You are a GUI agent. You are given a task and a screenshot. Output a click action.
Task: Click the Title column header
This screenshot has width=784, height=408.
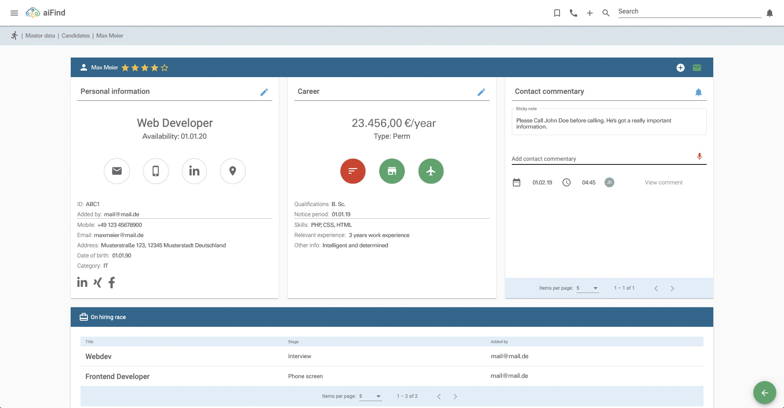[x=90, y=342]
